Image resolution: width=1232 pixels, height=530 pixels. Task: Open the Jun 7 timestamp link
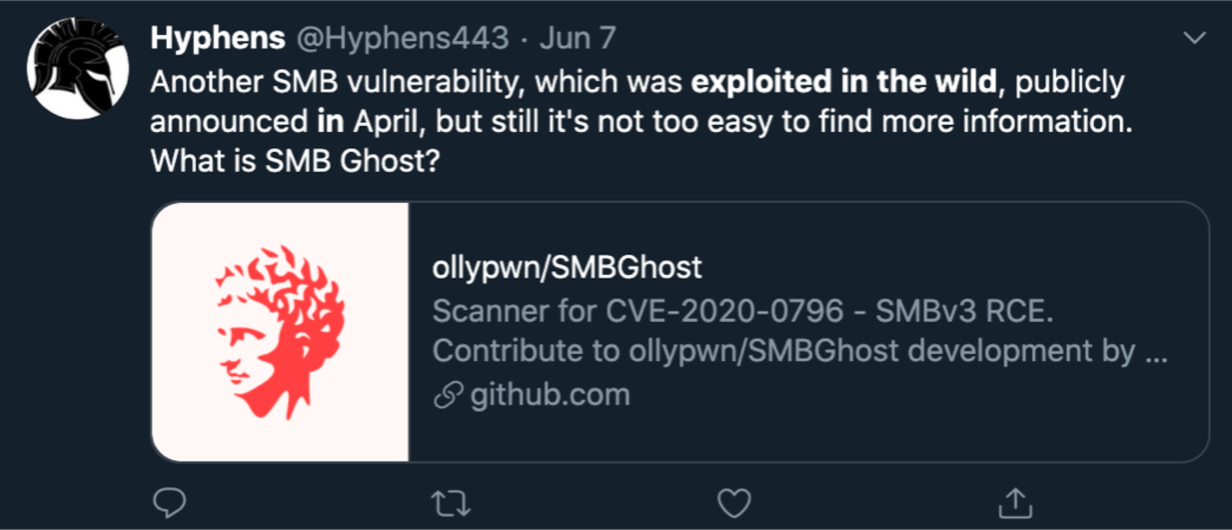[x=578, y=38]
